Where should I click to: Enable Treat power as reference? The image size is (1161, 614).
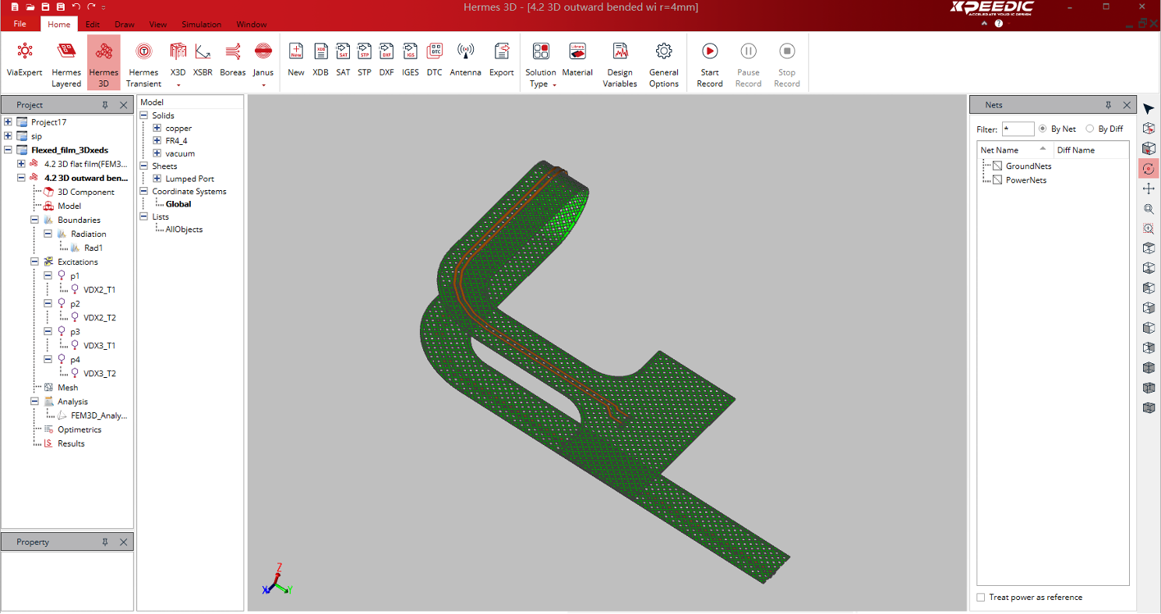coord(981,598)
